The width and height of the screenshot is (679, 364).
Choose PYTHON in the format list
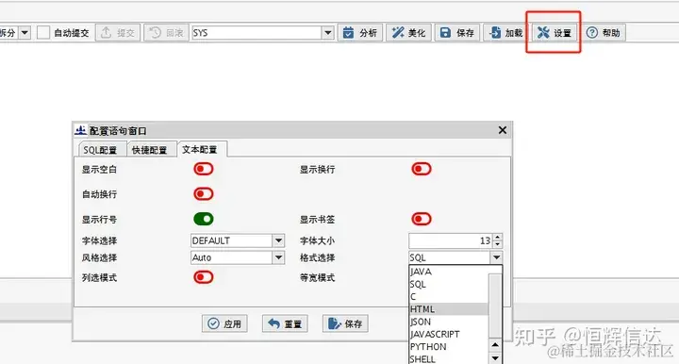(x=449, y=347)
